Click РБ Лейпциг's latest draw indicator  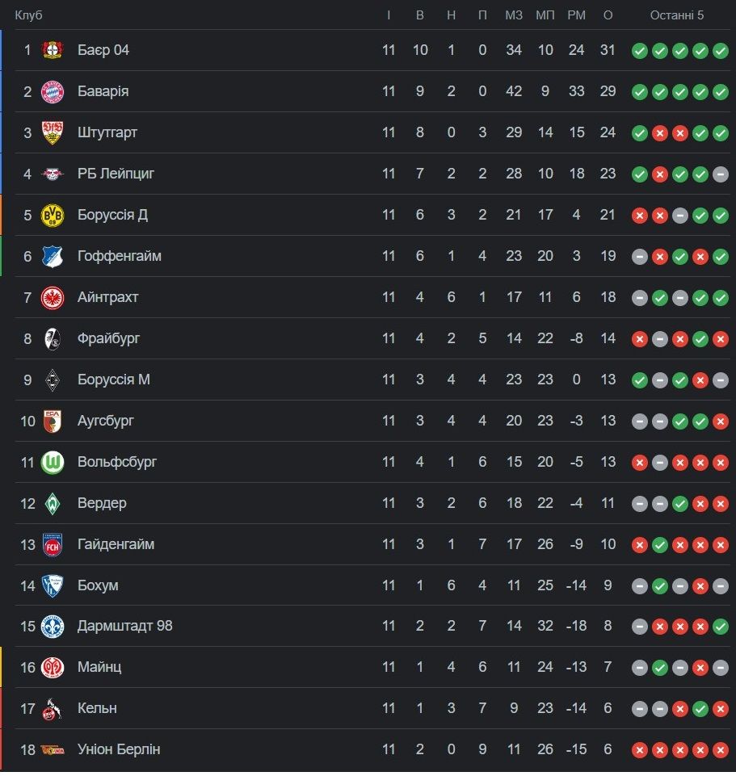pos(721,174)
